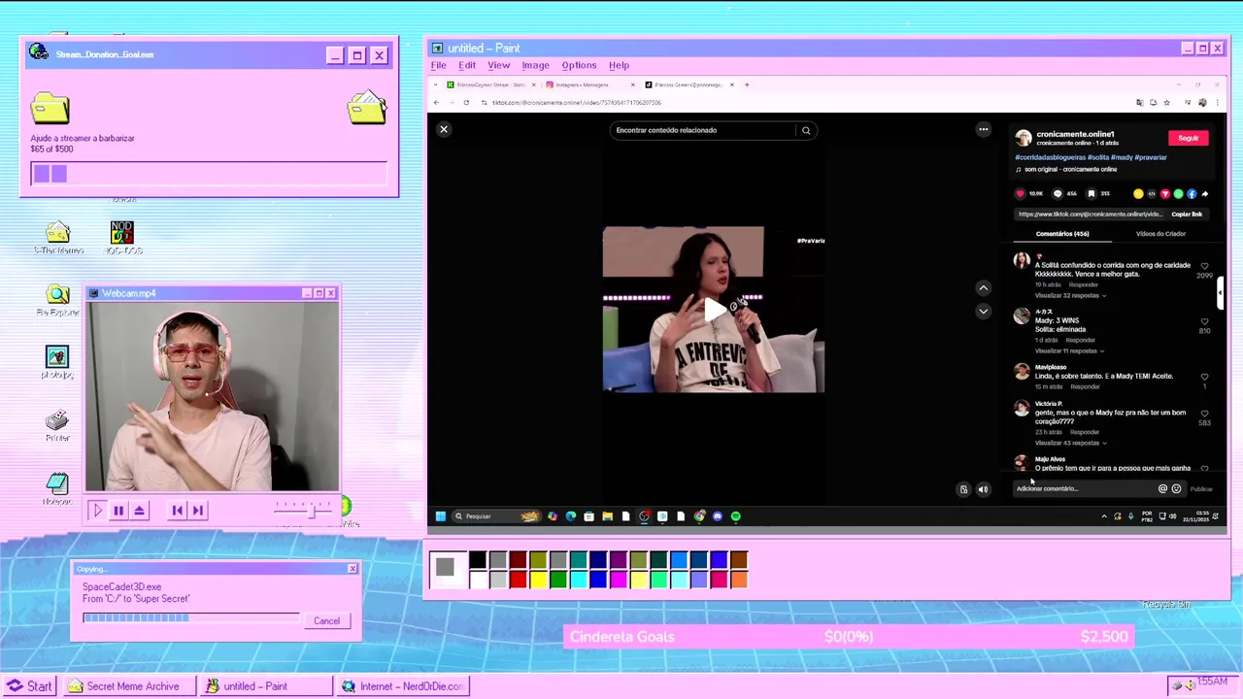Click the search magnifier in related content bar
Screen dimensions: 1243x699
806,130
